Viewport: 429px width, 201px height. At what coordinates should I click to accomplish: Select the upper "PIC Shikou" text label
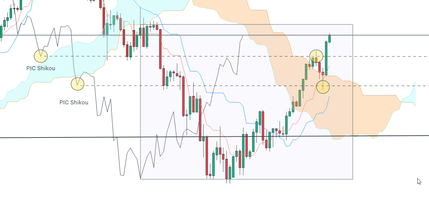[41, 68]
